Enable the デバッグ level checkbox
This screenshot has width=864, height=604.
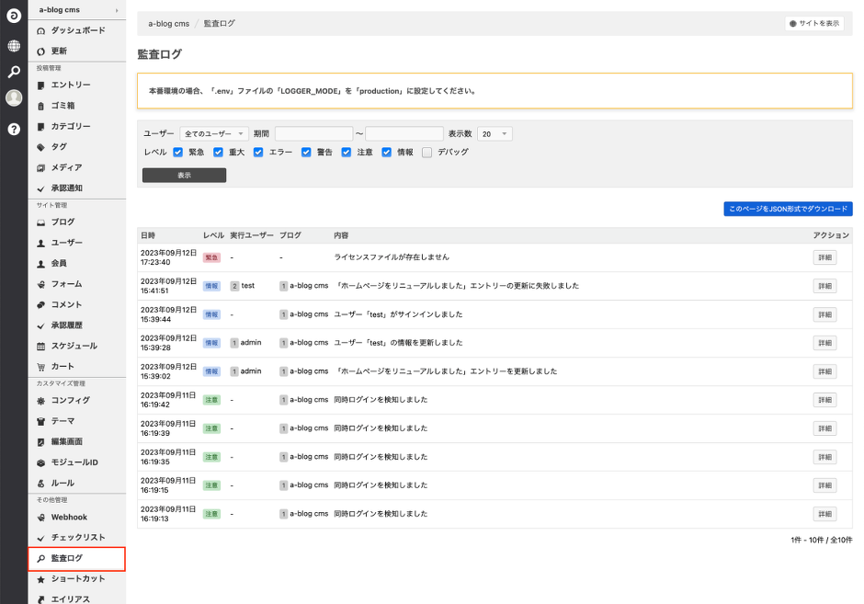point(426,153)
